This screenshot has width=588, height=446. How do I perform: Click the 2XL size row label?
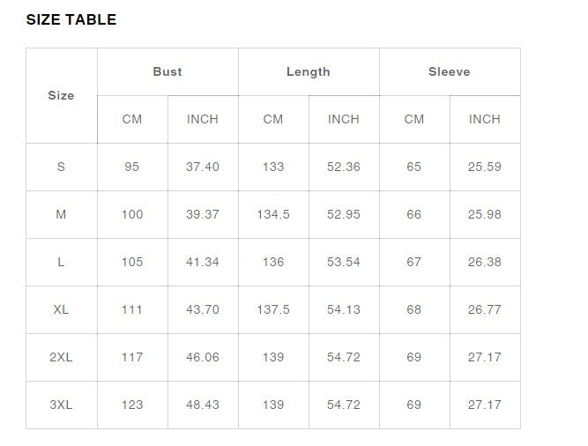point(61,357)
